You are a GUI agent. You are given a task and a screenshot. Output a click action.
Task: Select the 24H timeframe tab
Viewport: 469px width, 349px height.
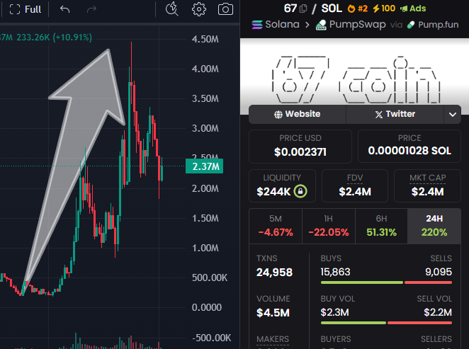coord(434,226)
